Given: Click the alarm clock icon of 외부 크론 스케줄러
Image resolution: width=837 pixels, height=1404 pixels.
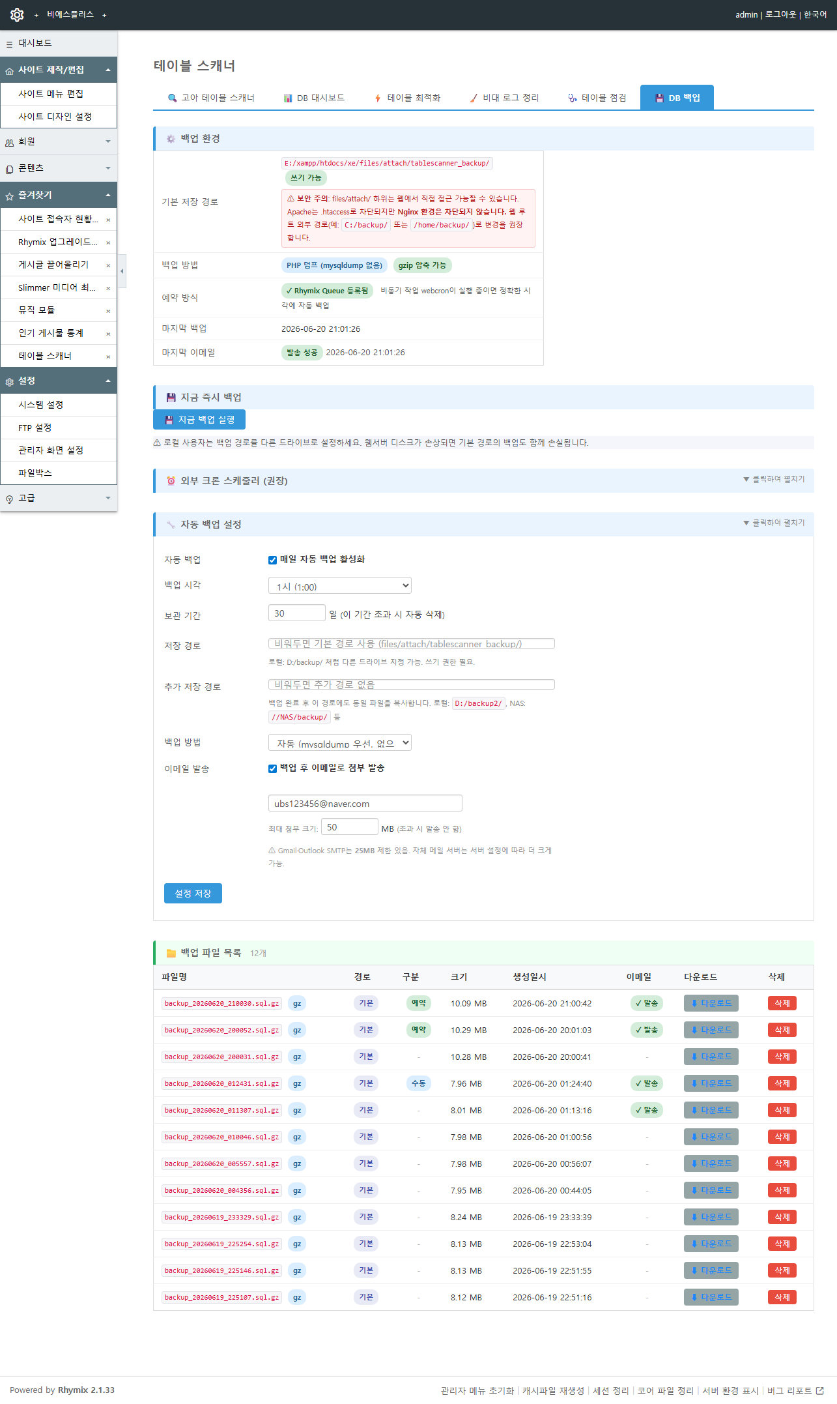Looking at the screenshot, I should tap(171, 480).
